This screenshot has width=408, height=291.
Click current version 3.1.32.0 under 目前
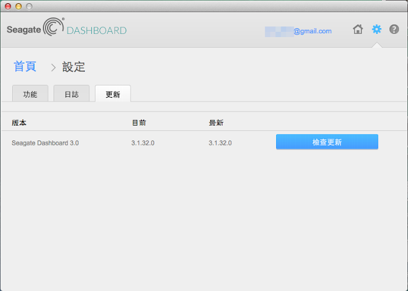[x=143, y=143]
